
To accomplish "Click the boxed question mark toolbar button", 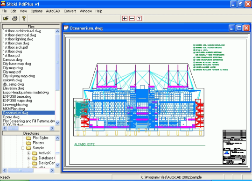I will [139, 19].
